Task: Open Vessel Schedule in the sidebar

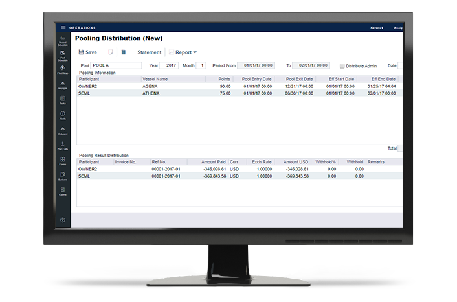Action: [63, 41]
